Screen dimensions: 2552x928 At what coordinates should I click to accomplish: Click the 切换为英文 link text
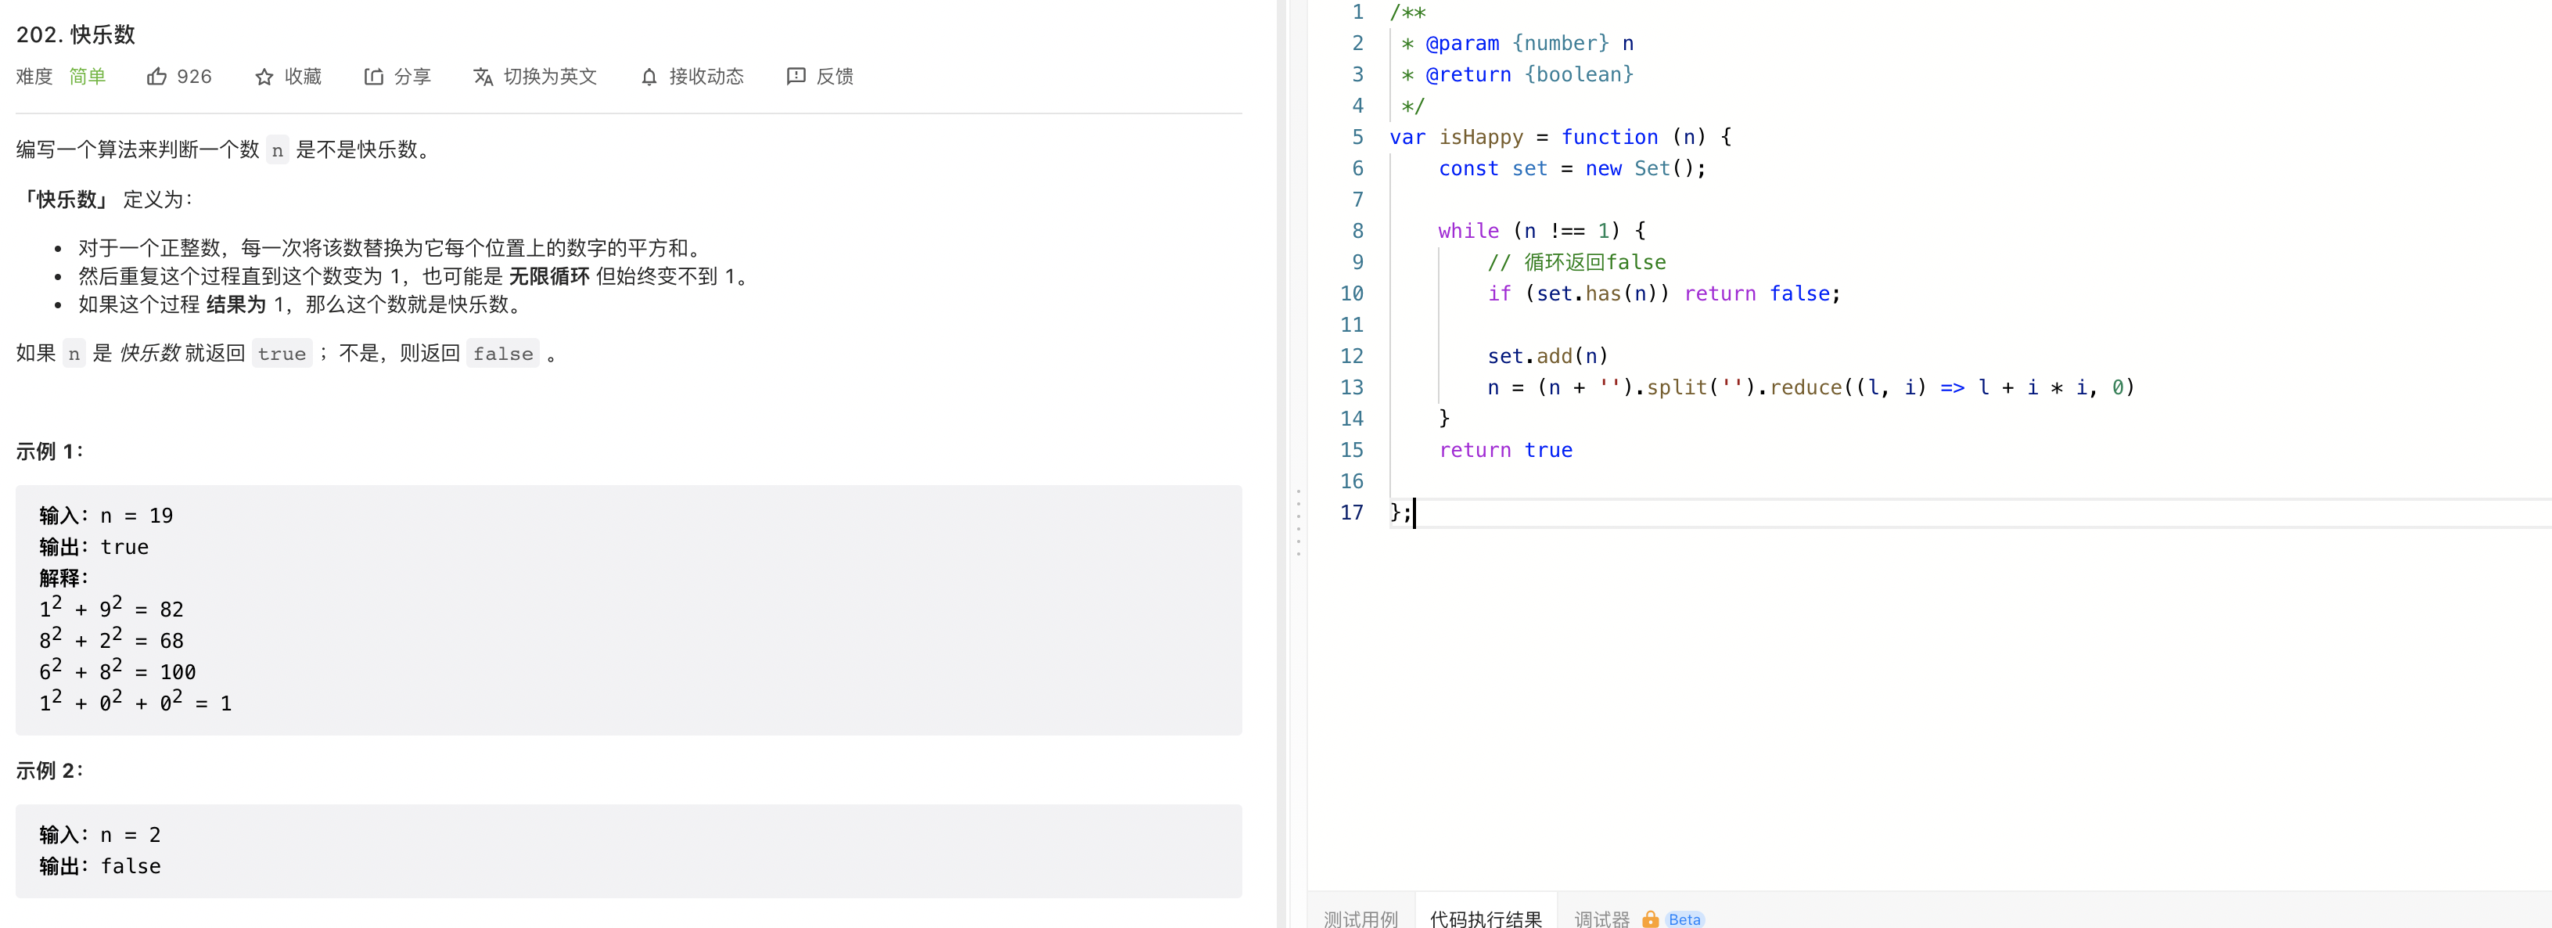point(550,76)
